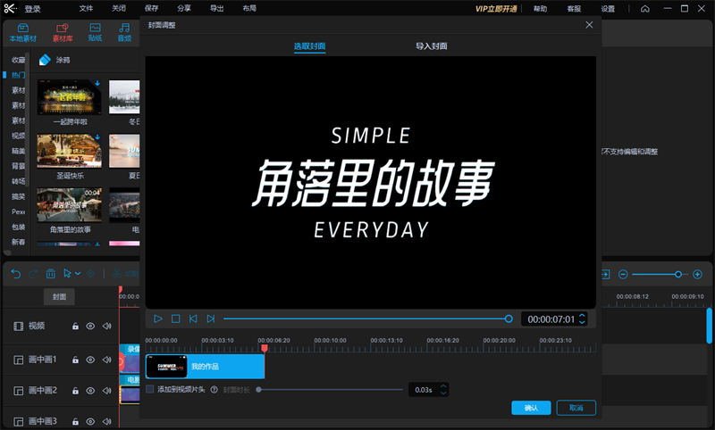The width and height of the screenshot is (715, 430).
Task: Mute the 画中画2 track audio
Action: point(106,391)
